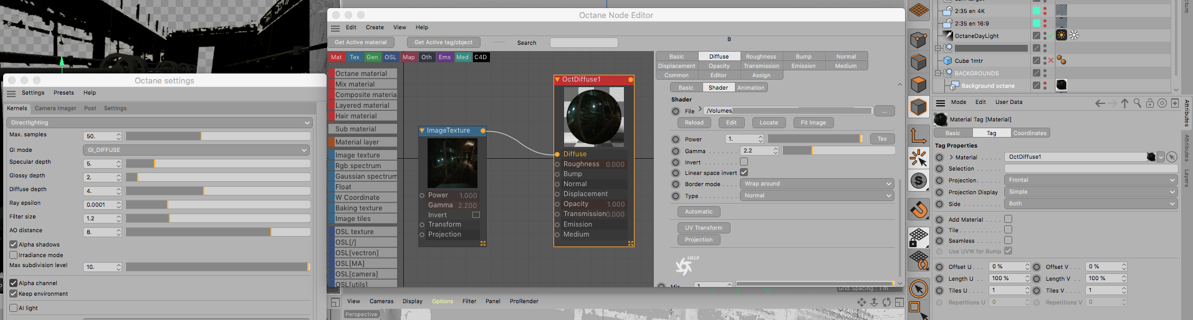Image resolution: width=1193 pixels, height=320 pixels.
Task: Click the Get Active material button
Action: pos(361,42)
